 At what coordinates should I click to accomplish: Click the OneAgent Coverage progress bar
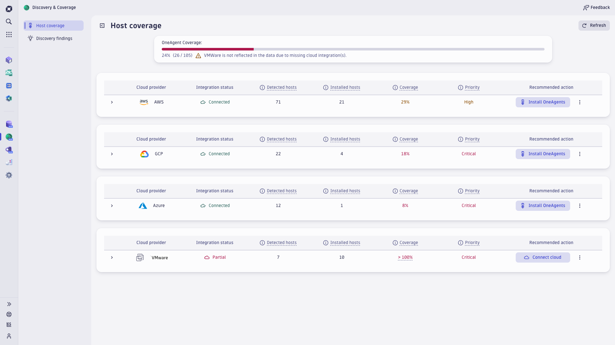pos(352,49)
